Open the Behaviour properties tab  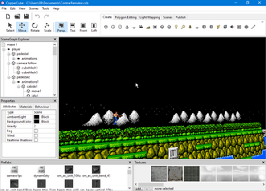point(42,107)
